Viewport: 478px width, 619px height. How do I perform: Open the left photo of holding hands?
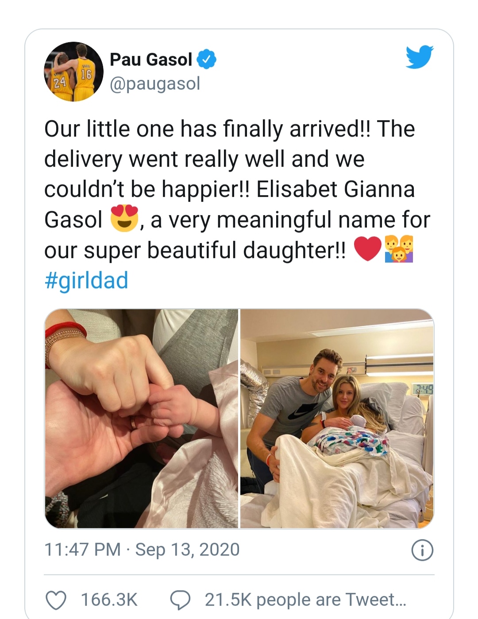click(142, 418)
